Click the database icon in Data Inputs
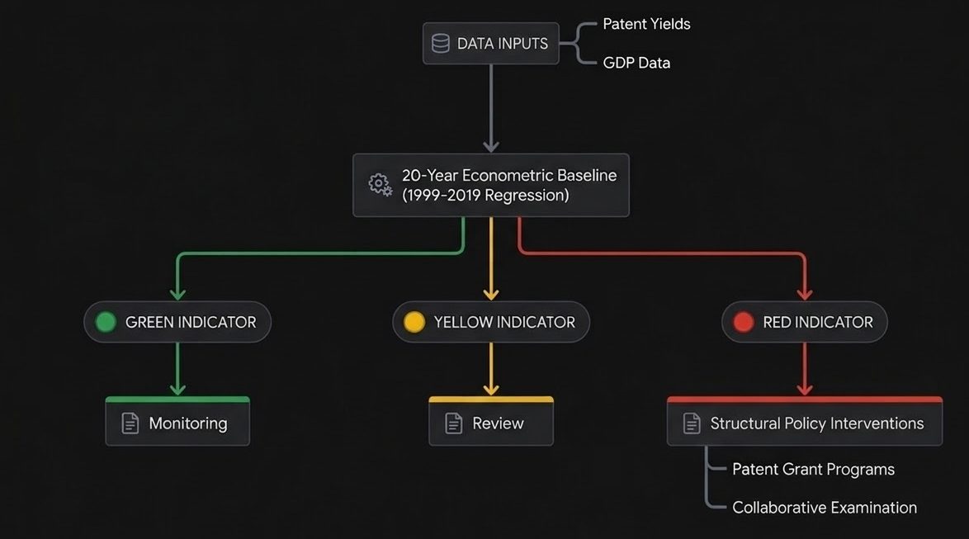Screen dimensions: 969x539 click(x=440, y=43)
